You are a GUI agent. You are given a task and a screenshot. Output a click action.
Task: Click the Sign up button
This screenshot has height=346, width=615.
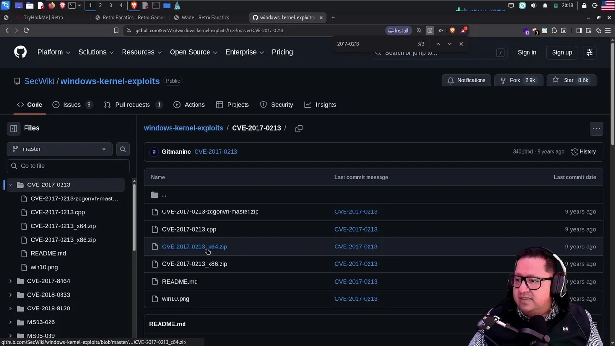(x=562, y=52)
